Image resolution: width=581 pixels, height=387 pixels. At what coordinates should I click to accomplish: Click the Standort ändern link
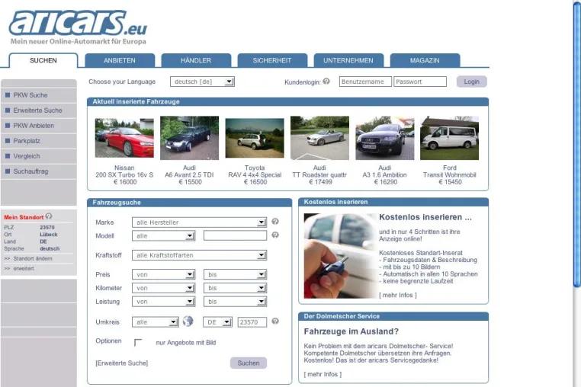tap(33, 258)
